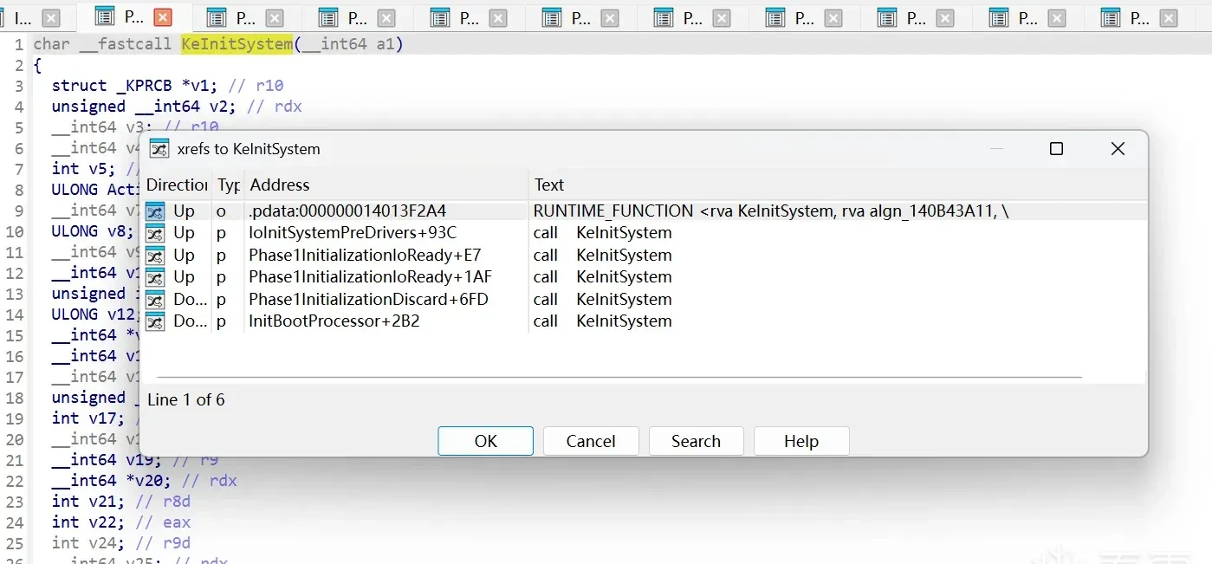Select the Phase1InitializationIoReady+1AF address
Image resolution: width=1212 pixels, height=564 pixels.
click(370, 277)
